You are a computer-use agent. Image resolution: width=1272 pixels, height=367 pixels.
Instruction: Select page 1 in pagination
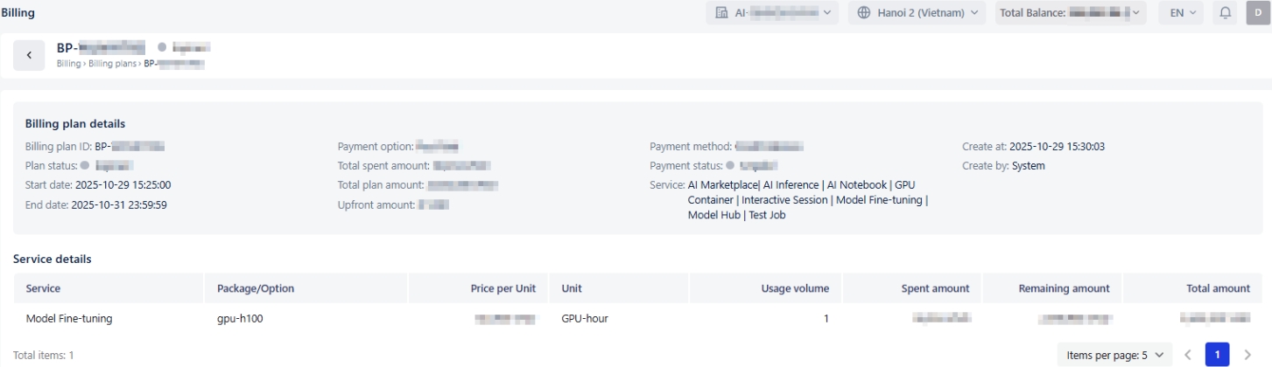click(1217, 355)
